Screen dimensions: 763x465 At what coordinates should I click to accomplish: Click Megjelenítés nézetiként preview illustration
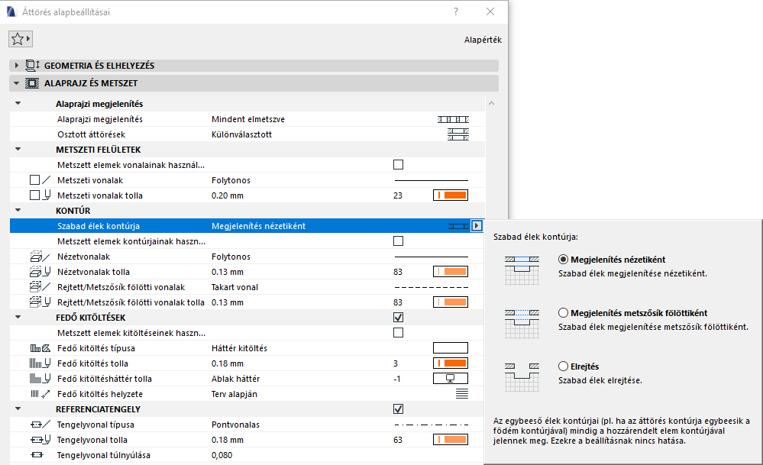[522, 270]
